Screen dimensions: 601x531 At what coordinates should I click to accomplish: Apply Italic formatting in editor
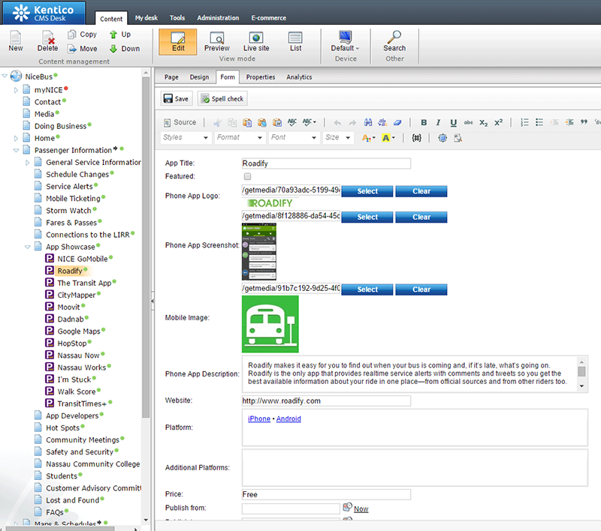point(438,122)
